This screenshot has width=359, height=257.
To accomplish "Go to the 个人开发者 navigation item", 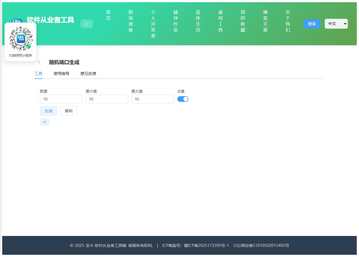I will point(153,24).
